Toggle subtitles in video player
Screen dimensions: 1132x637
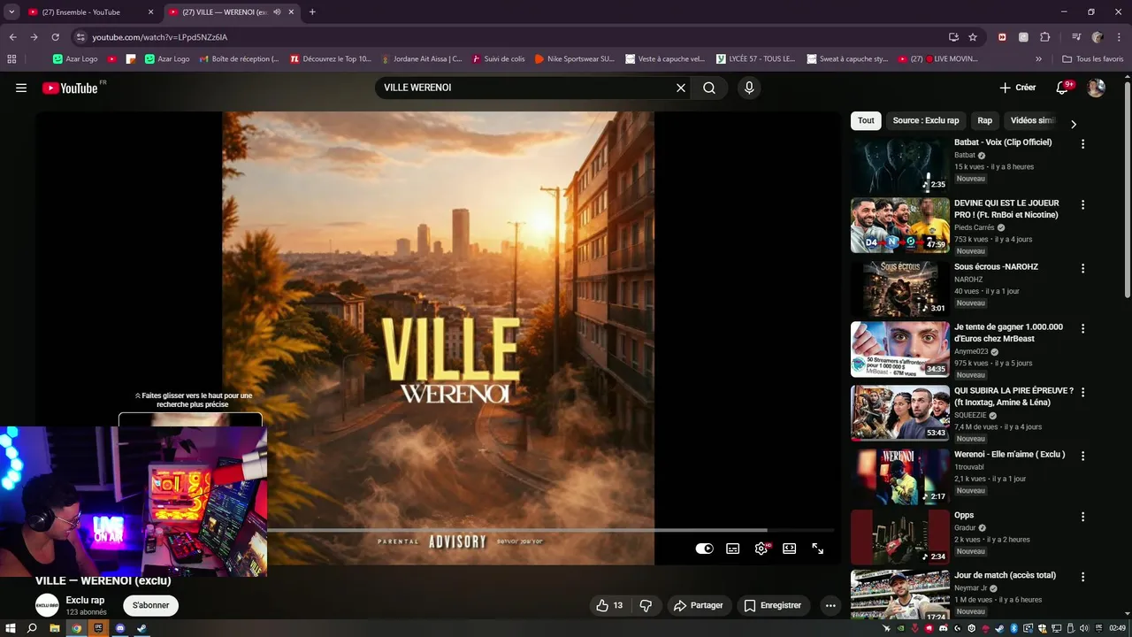pyautogui.click(x=732, y=549)
